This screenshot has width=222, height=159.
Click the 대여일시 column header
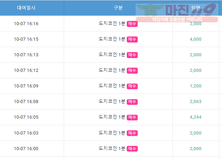pos(26,8)
